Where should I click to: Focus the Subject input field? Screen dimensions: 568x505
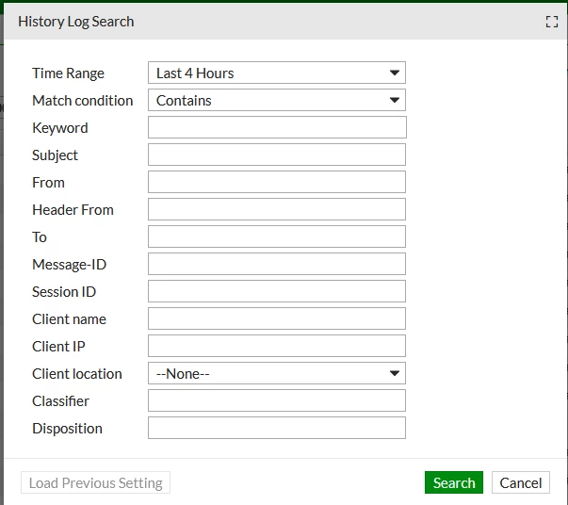277,155
